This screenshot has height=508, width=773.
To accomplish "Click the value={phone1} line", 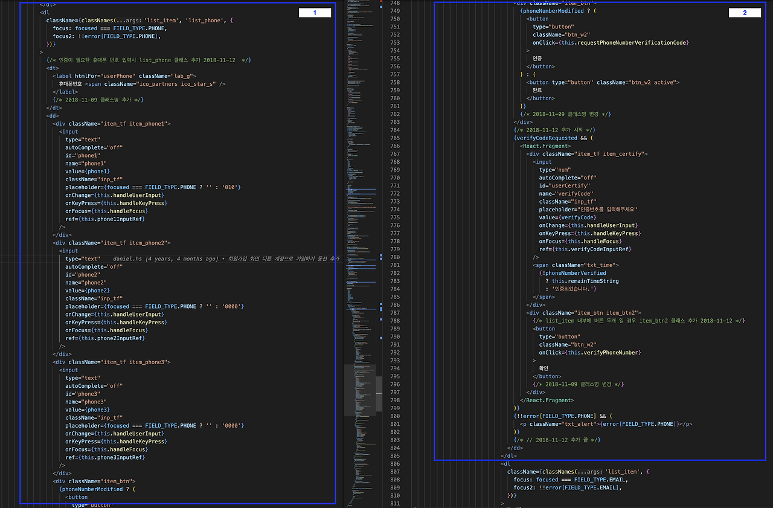I will [88, 171].
